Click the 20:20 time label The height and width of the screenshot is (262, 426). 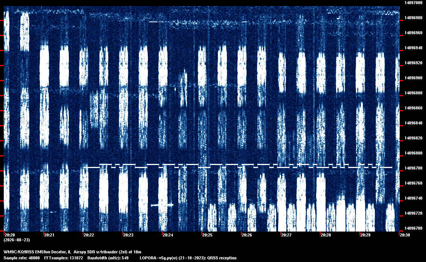coord(9,235)
